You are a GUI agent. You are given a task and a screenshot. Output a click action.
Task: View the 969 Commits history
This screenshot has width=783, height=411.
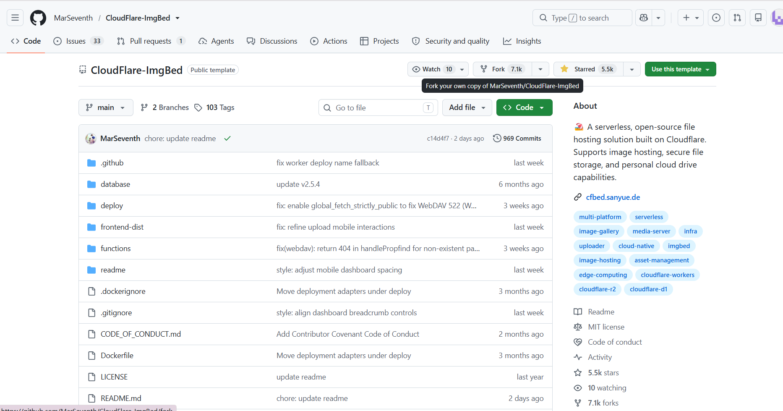[x=517, y=138]
